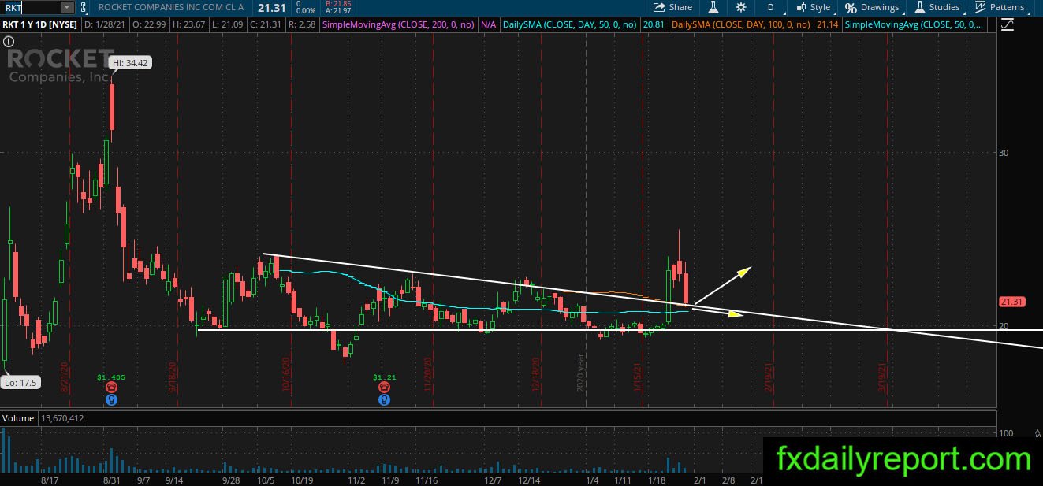This screenshot has height=486, width=1043.
Task: Click the Style paintbrush icon
Action: tap(802, 7)
